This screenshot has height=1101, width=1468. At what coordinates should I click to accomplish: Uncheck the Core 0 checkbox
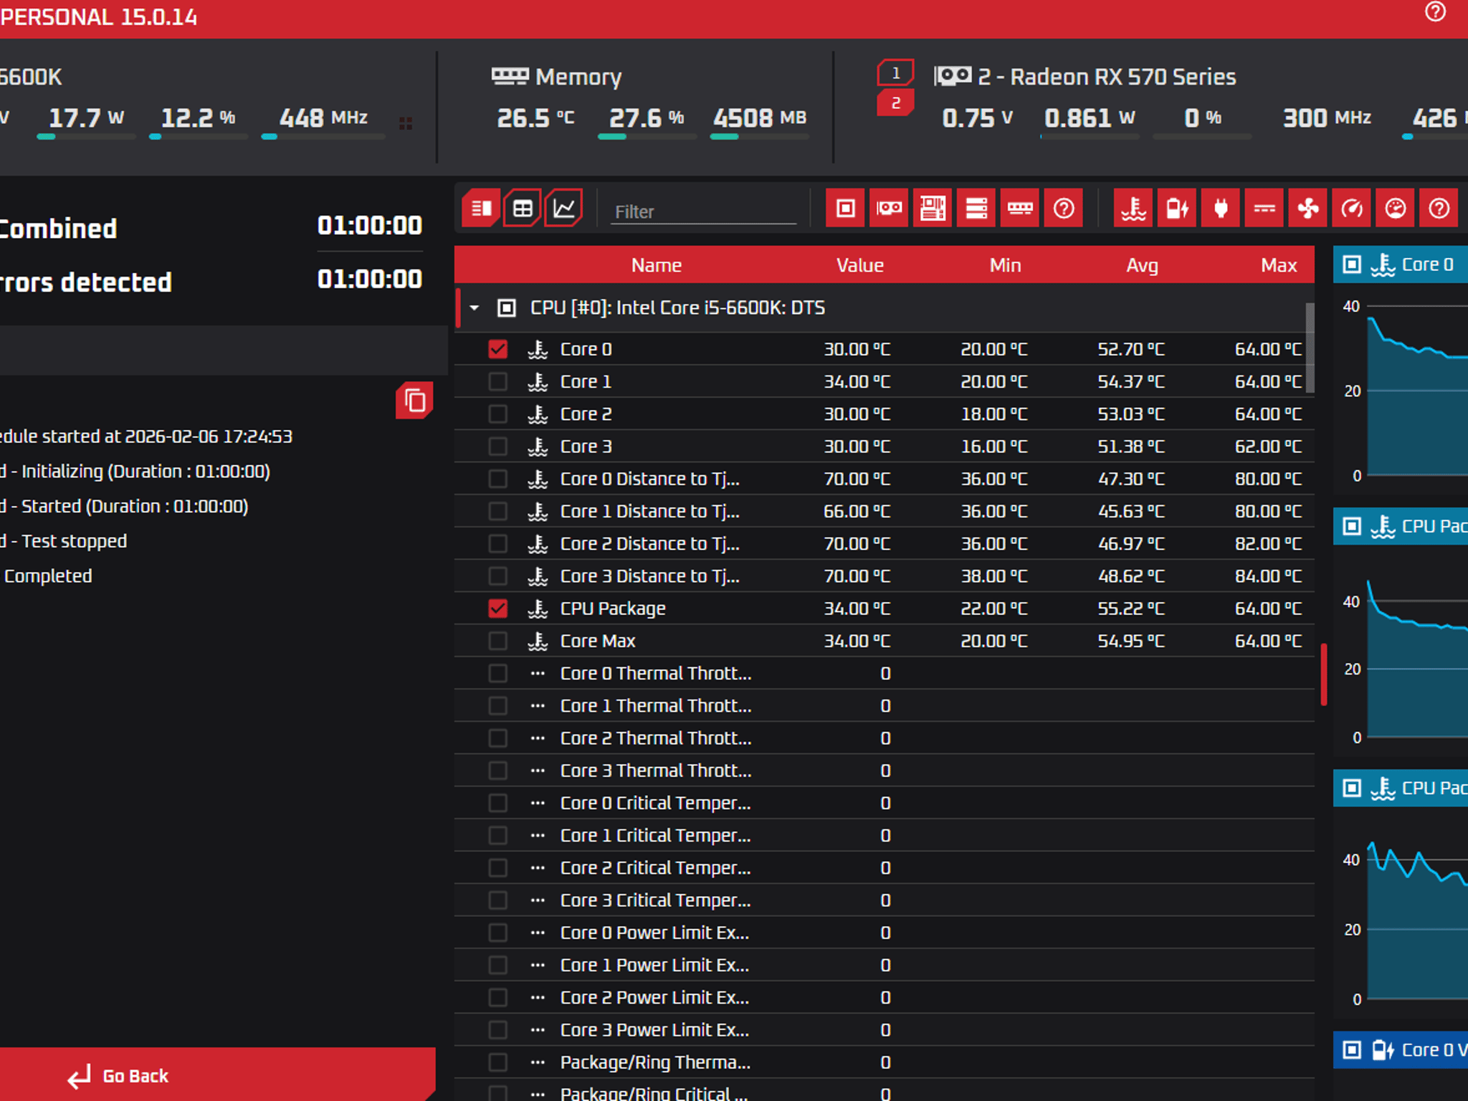point(497,349)
